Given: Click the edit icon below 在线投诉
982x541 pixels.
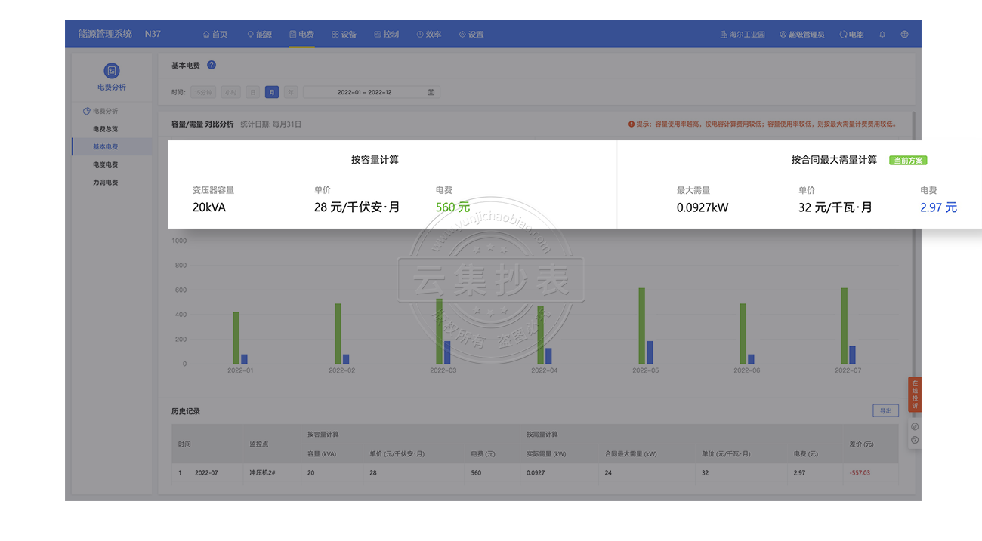Looking at the screenshot, I should [915, 426].
